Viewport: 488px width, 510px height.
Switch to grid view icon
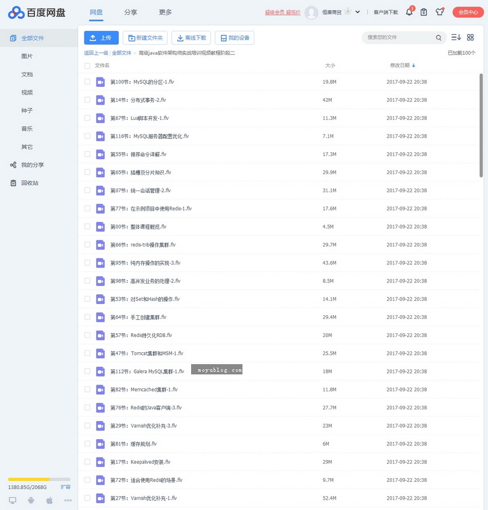[x=471, y=37]
